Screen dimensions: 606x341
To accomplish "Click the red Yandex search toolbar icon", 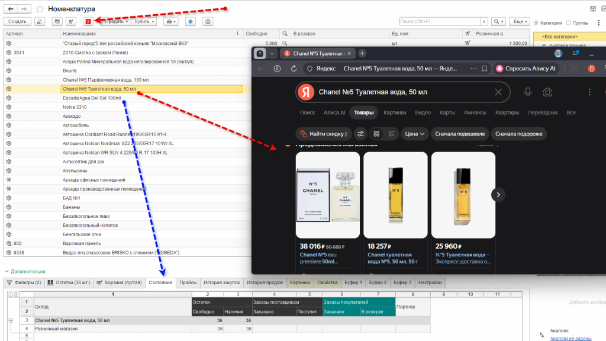I will click(88, 22).
